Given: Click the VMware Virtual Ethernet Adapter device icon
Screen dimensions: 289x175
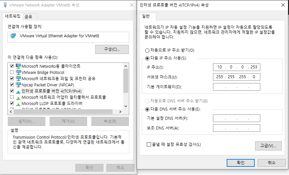Looking at the screenshot, I should [13, 36].
